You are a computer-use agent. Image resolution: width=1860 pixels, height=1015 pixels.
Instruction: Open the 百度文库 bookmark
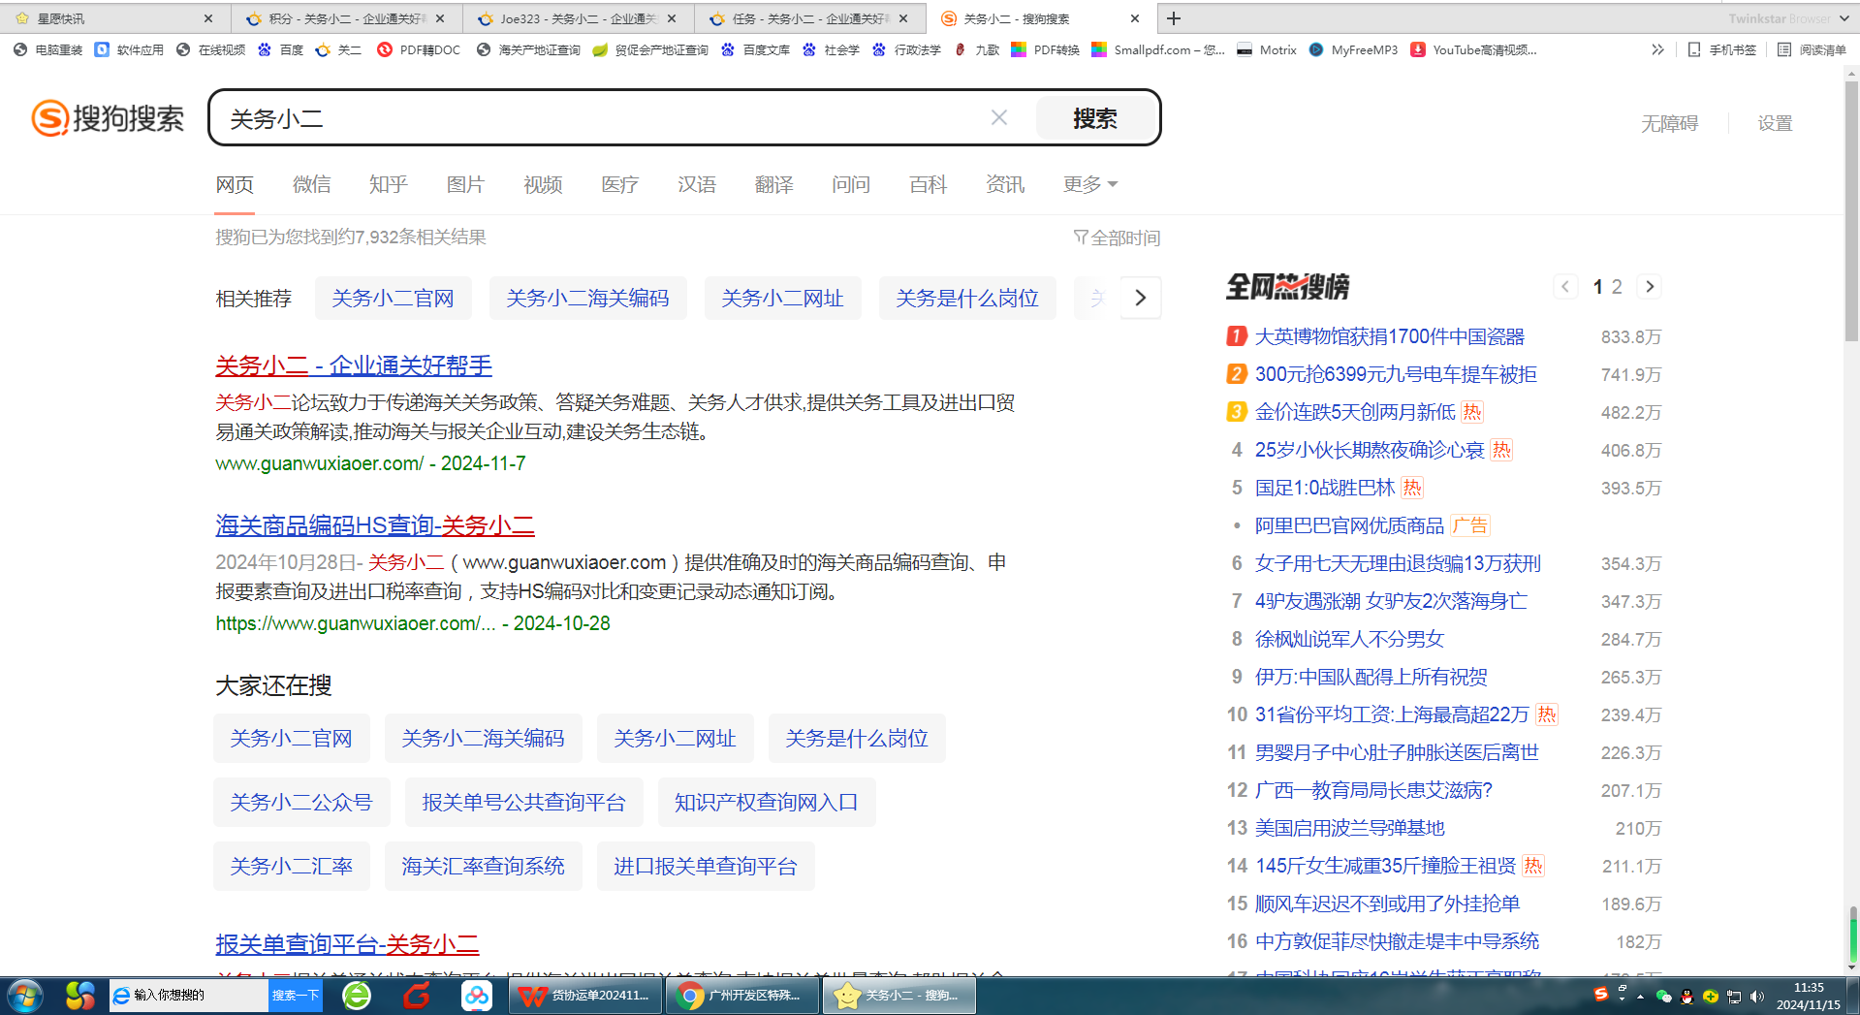pos(756,49)
